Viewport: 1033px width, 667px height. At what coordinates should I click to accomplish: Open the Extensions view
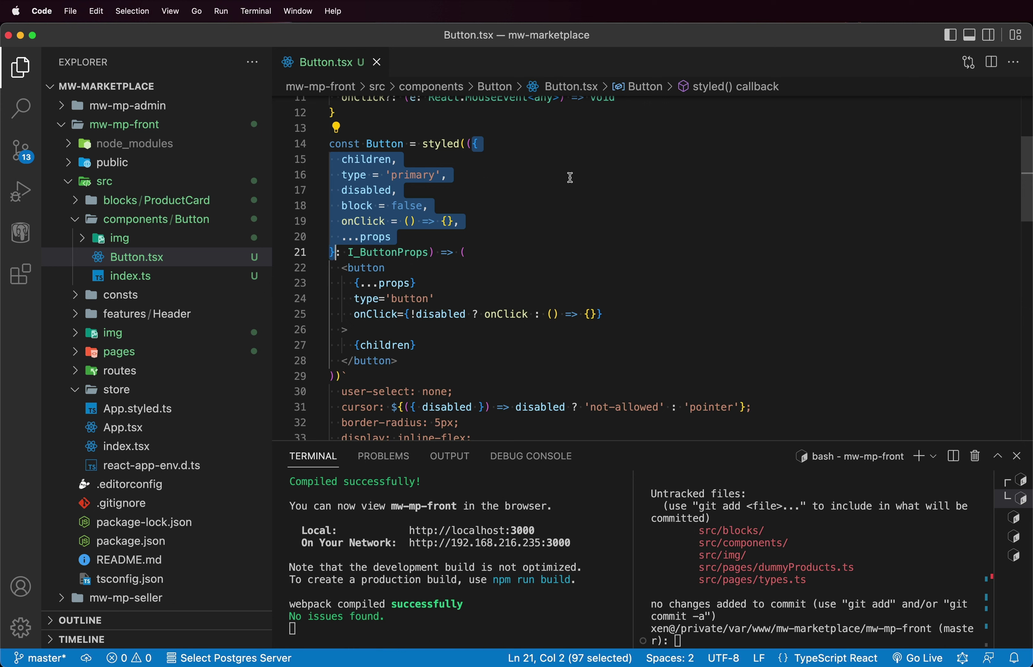[20, 274]
